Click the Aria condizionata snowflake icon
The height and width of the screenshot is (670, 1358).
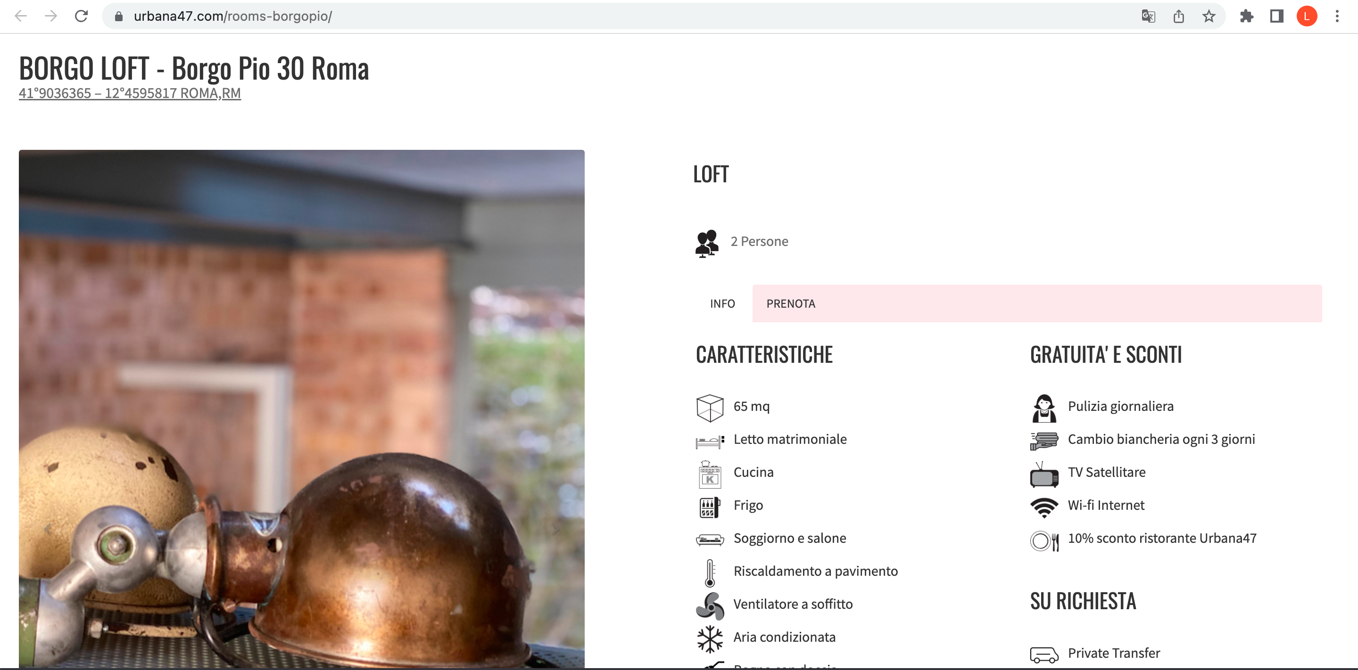tap(710, 638)
